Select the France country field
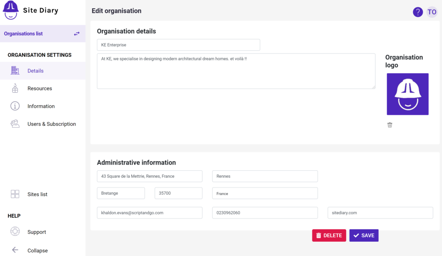 click(x=265, y=193)
